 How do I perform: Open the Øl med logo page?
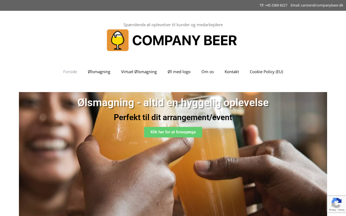pyautogui.click(x=179, y=72)
